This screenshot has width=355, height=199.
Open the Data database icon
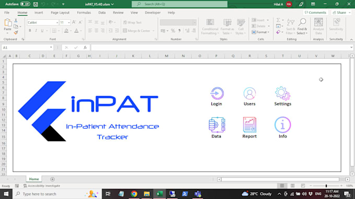click(217, 125)
